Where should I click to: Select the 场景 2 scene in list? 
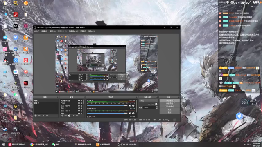(x=46, y=103)
